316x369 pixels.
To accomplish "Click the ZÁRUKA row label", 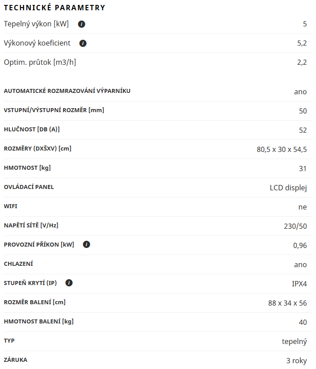I will 16,360.
